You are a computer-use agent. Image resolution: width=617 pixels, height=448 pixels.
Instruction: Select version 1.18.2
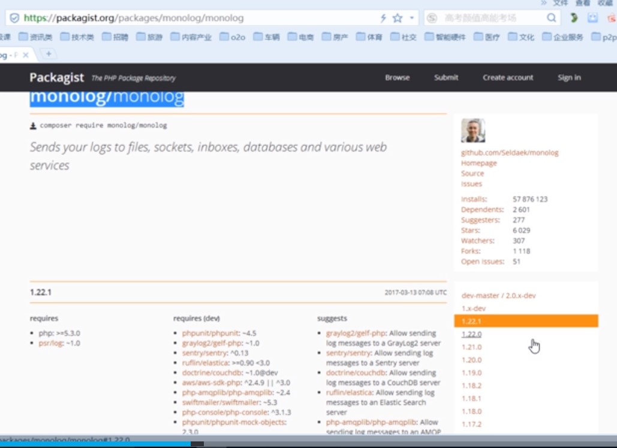coord(471,386)
